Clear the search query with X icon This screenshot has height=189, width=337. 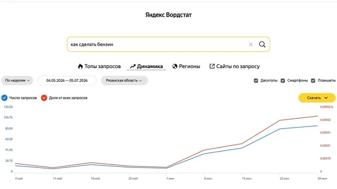tap(251, 45)
